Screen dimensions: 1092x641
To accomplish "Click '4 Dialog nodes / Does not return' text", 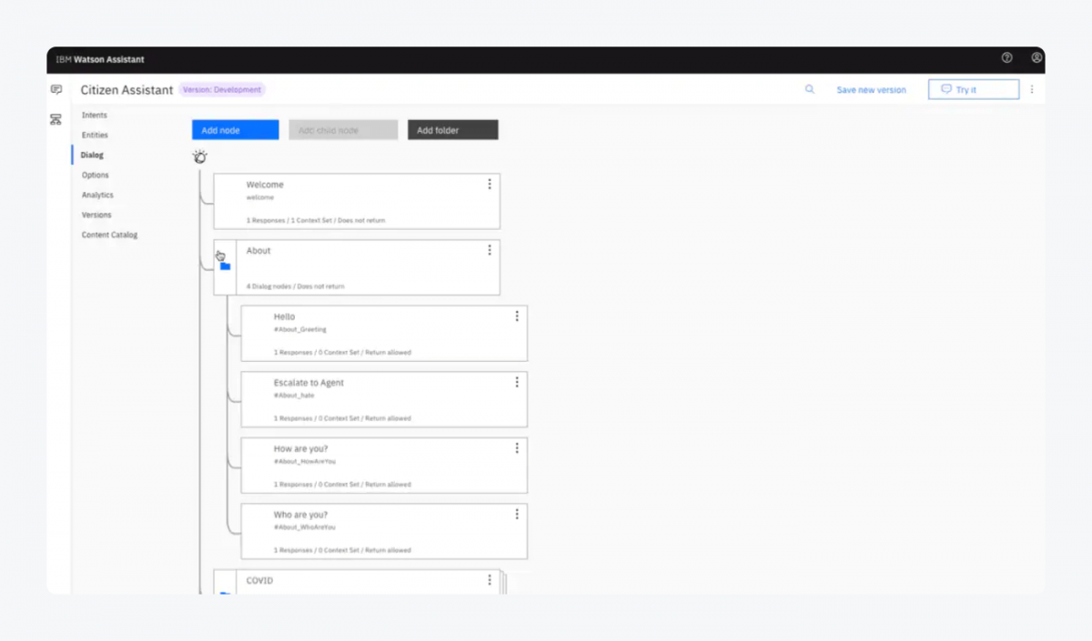I will coord(296,286).
